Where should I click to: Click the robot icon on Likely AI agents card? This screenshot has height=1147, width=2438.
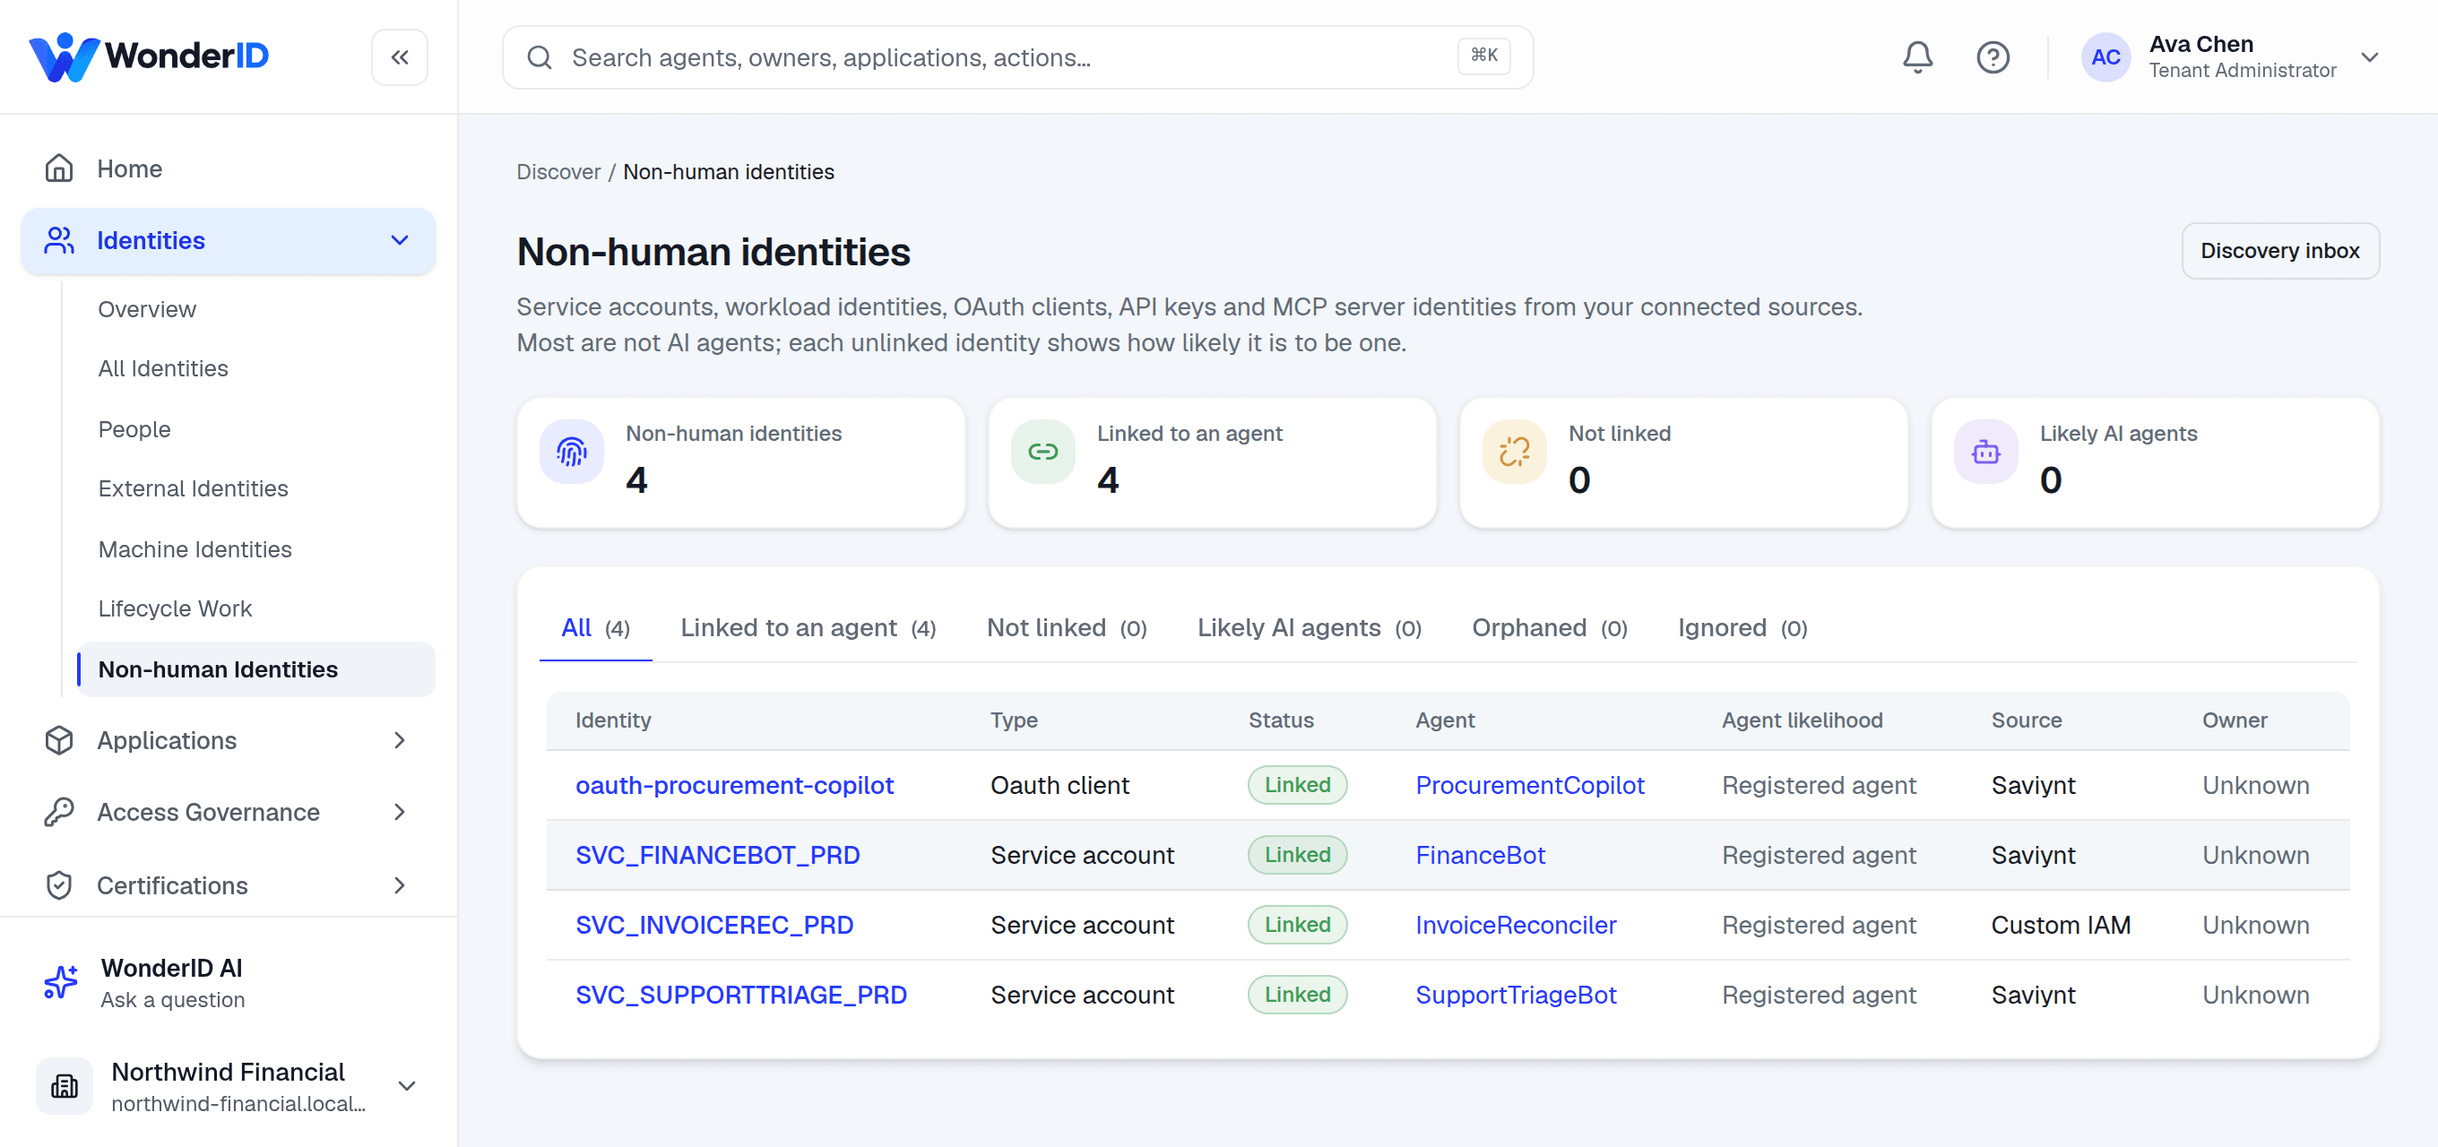(1984, 452)
